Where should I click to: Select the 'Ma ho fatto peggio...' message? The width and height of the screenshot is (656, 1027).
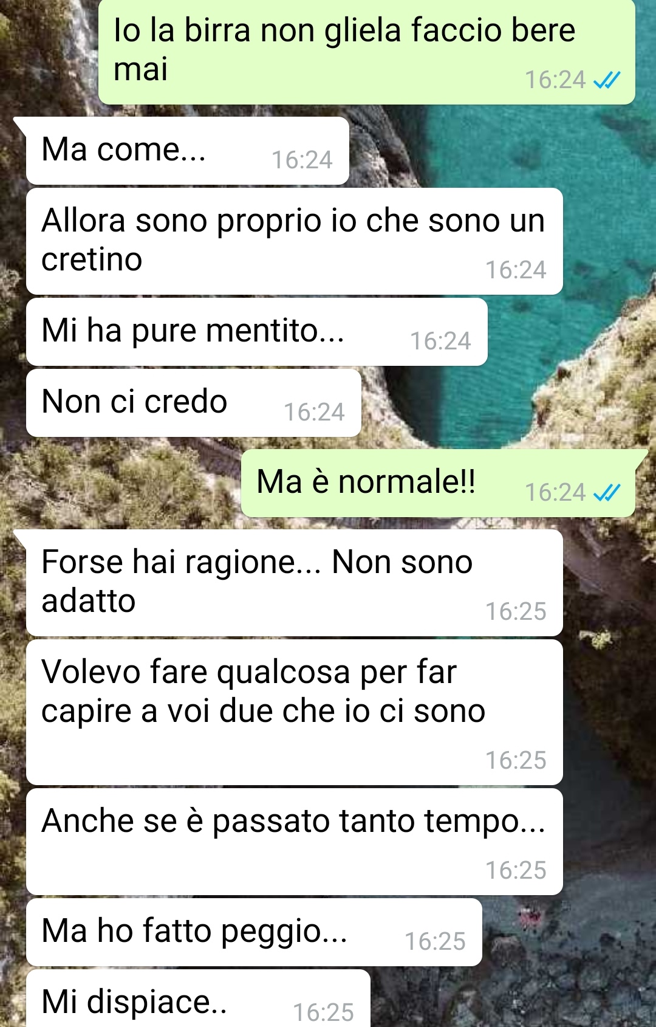click(254, 932)
